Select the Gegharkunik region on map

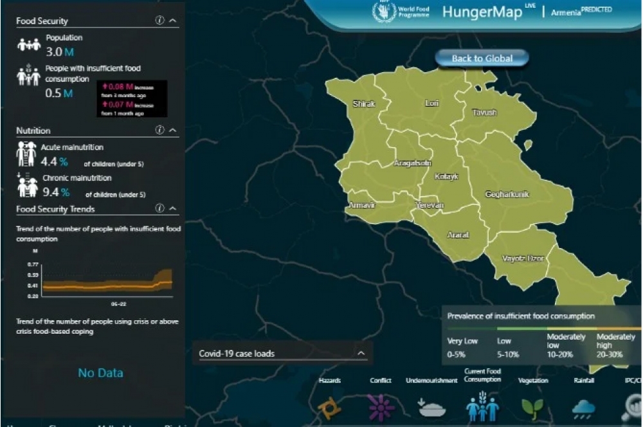pyautogui.click(x=517, y=193)
